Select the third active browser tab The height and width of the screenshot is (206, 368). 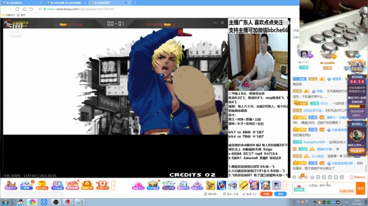tap(110, 3)
